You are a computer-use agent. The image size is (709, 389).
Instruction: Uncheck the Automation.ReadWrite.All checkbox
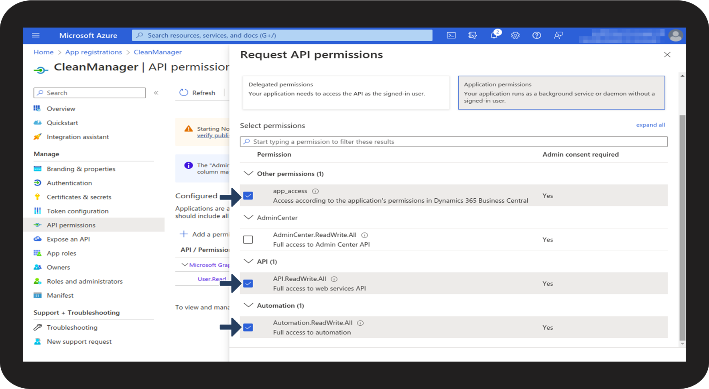point(248,328)
